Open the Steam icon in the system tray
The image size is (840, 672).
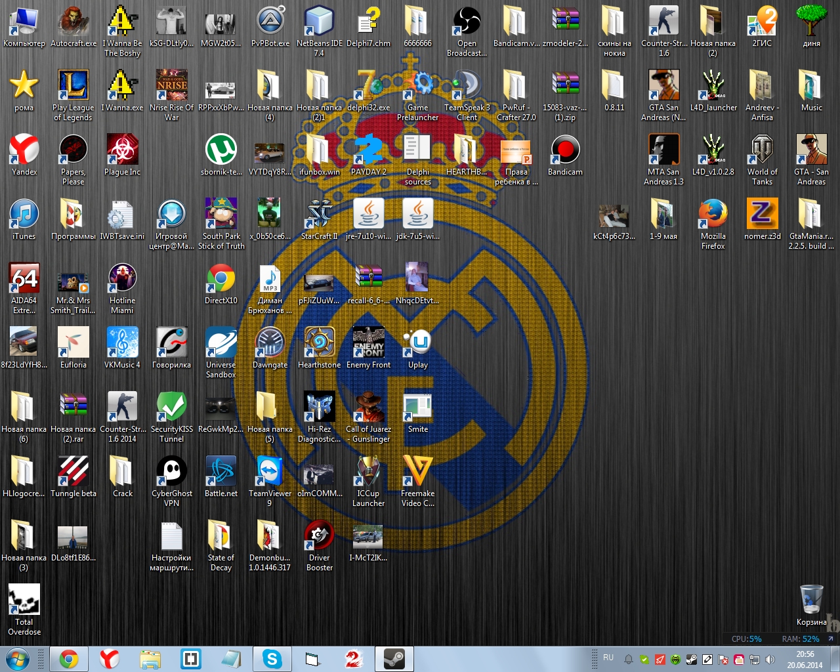[x=691, y=660]
